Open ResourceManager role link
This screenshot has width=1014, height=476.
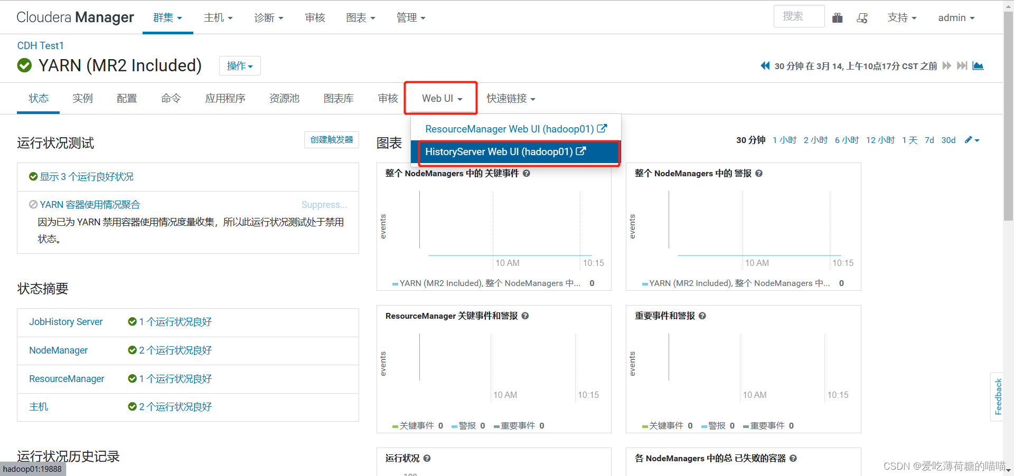tap(67, 378)
